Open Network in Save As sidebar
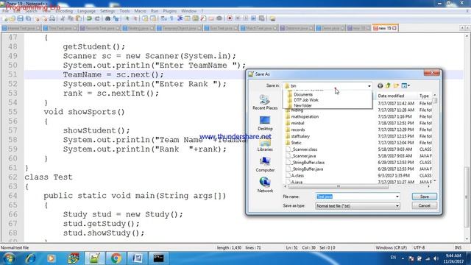The width and height of the screenshot is (471, 265). [265, 185]
